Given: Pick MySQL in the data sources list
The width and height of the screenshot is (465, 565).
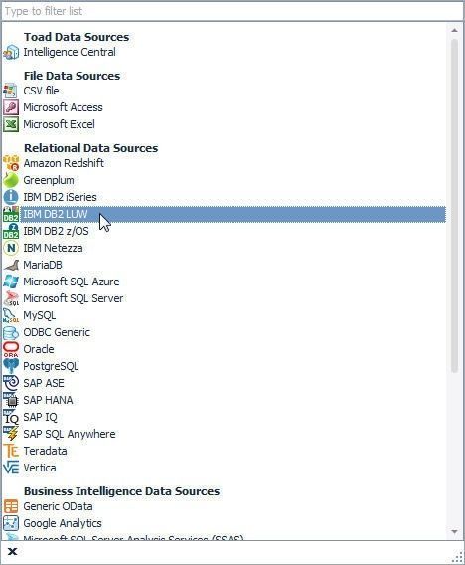Looking at the screenshot, I should click(40, 315).
